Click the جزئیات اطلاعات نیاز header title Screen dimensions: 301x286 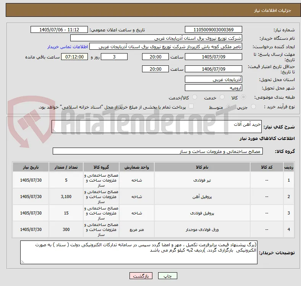pyautogui.click(x=272, y=10)
